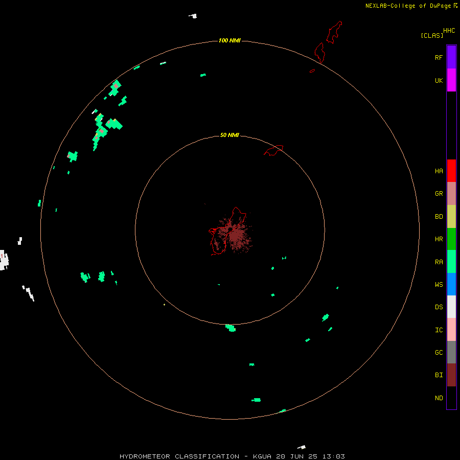Select the IC pink legend swatch
This screenshot has width=460, height=460.
click(451, 330)
